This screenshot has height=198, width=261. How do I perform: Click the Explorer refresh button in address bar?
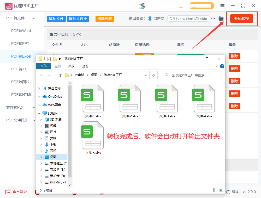(x=154, y=75)
